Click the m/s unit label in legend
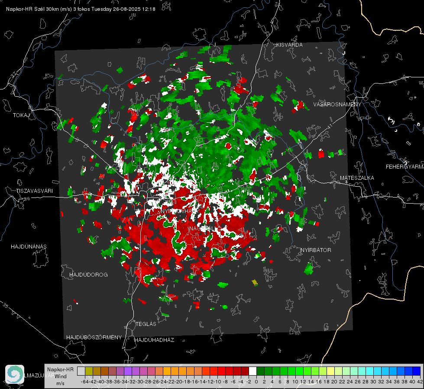This screenshot has height=389, width=424. tap(60, 383)
